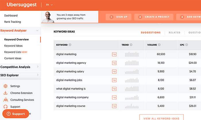The image size is (201, 120).
Task: Click the Support headphones icon in sidebar
Action: pos(5,107)
